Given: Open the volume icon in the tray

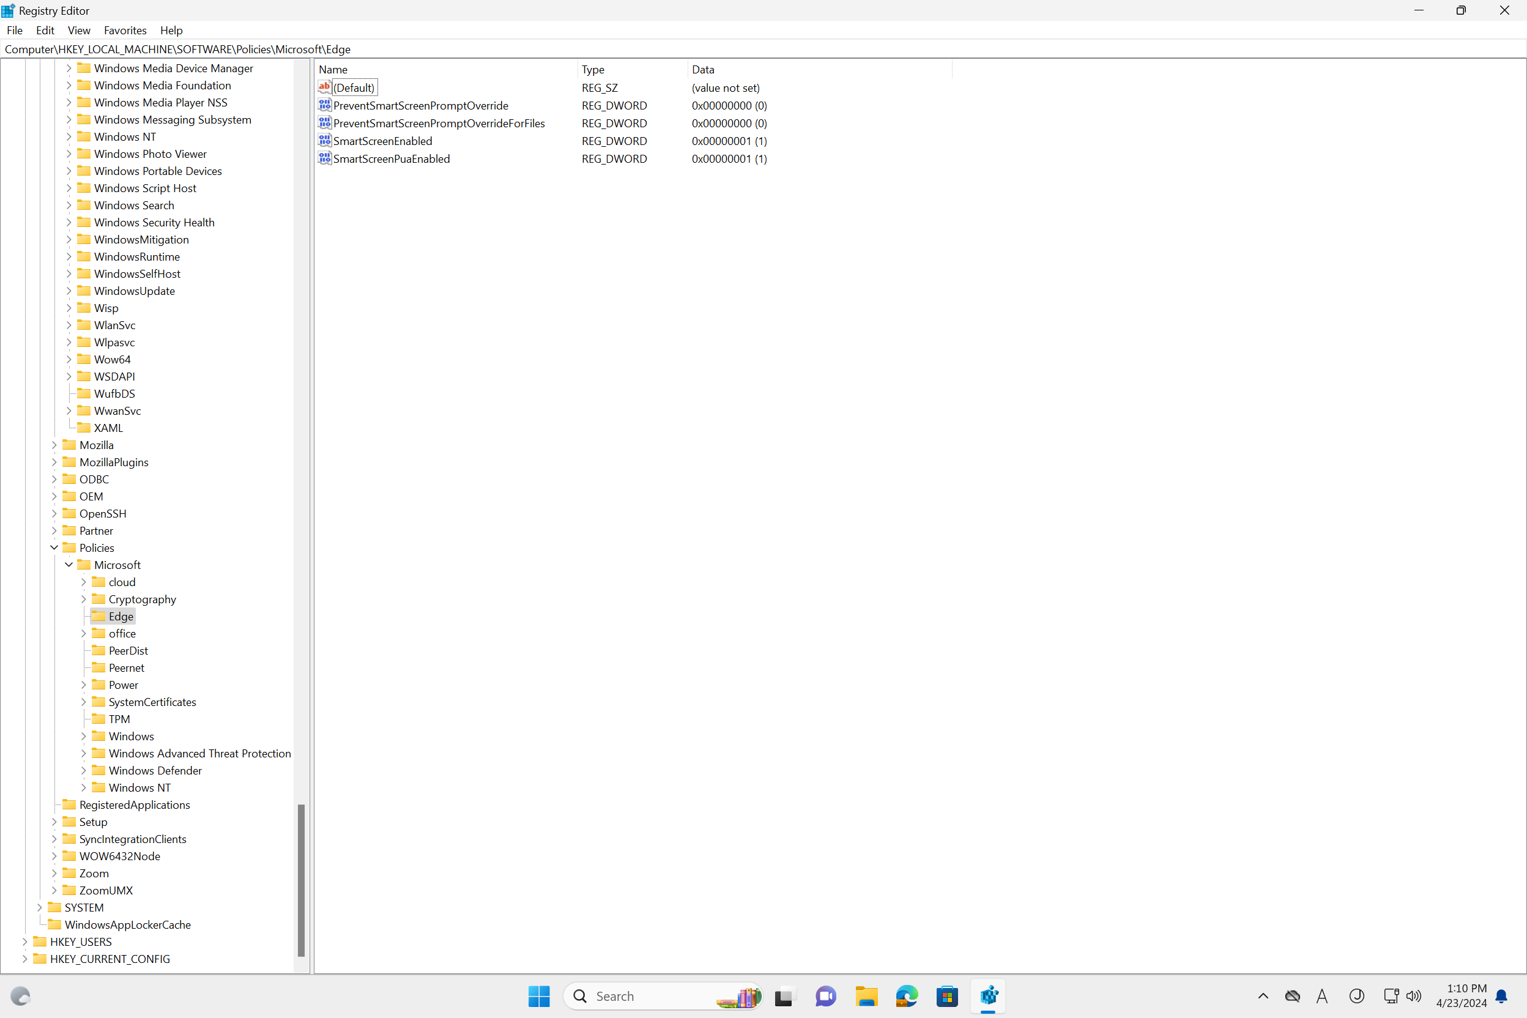Looking at the screenshot, I should (x=1414, y=996).
